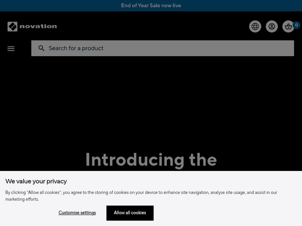The image size is (302, 226).
Task: Click the "Search for a product" placeholder
Action: pyautogui.click(x=76, y=48)
